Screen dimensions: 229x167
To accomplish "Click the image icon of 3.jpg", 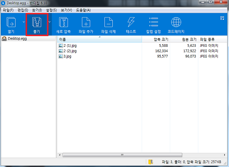I will pos(61,56).
